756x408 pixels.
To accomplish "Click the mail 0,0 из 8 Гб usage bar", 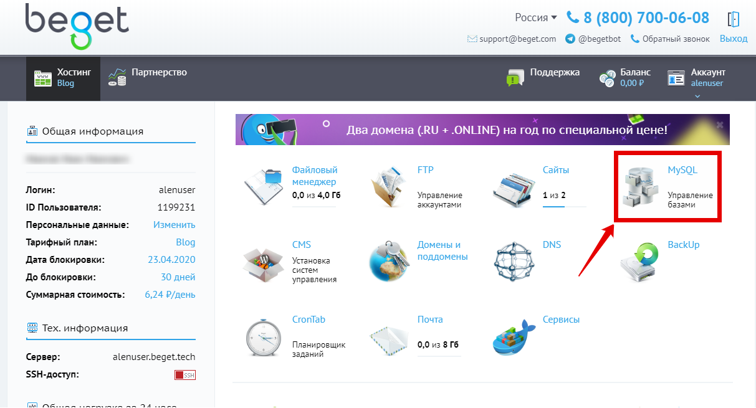I will [439, 356].
